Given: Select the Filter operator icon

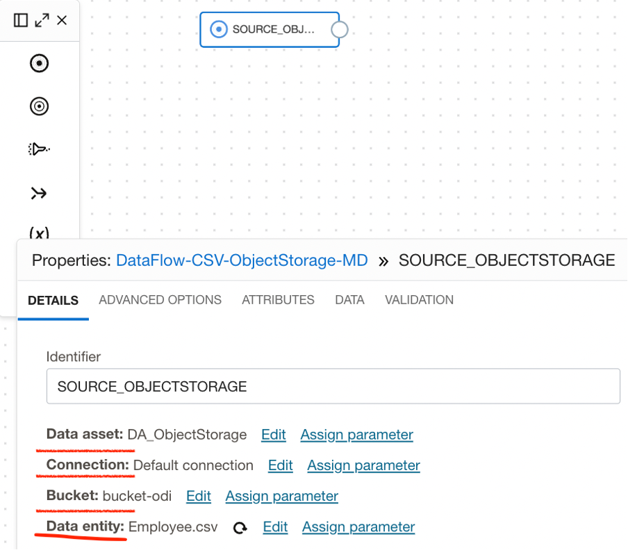Looking at the screenshot, I should tap(39, 149).
